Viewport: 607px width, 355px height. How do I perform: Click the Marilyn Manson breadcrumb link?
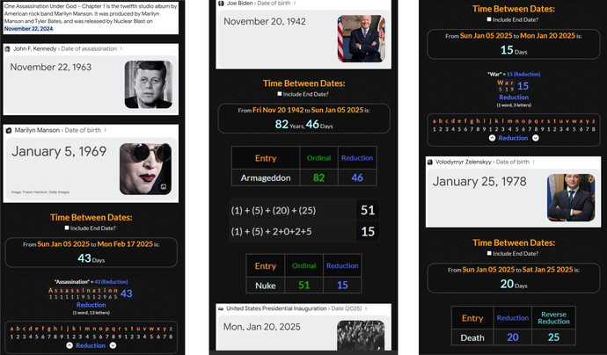[x=37, y=130]
